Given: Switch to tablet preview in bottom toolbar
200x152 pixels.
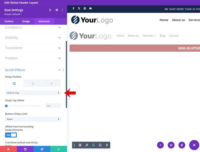Looking at the screenshot, I should (x=100, y=145).
